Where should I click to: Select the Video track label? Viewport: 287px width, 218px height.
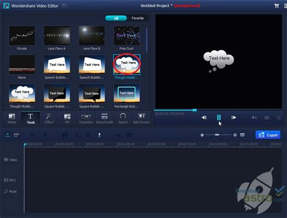pyautogui.click(x=10, y=160)
